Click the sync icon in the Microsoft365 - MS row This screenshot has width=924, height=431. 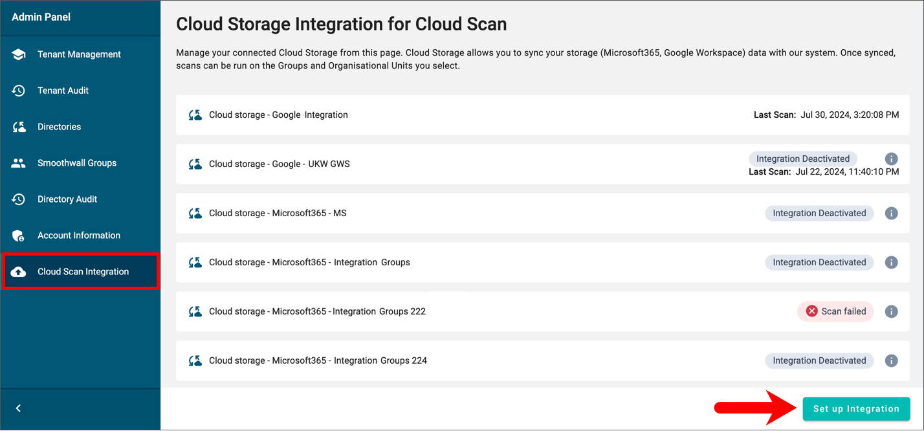(x=195, y=214)
